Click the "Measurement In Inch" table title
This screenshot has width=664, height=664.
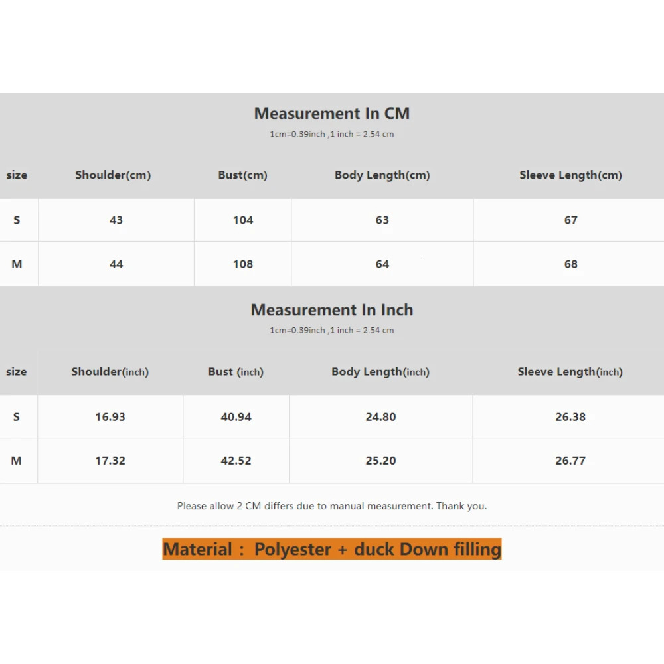(331, 310)
